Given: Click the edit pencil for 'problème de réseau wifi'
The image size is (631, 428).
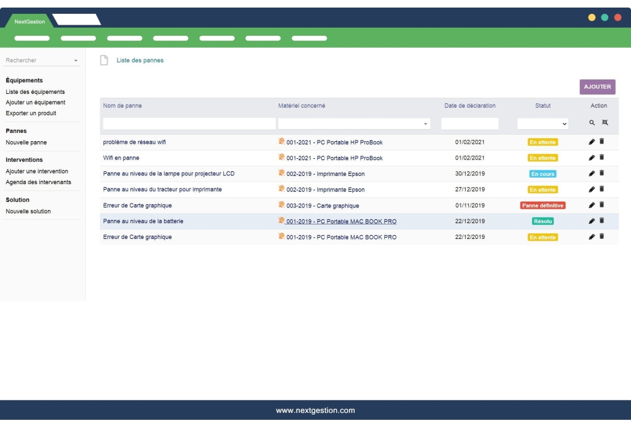Looking at the screenshot, I should [x=591, y=142].
